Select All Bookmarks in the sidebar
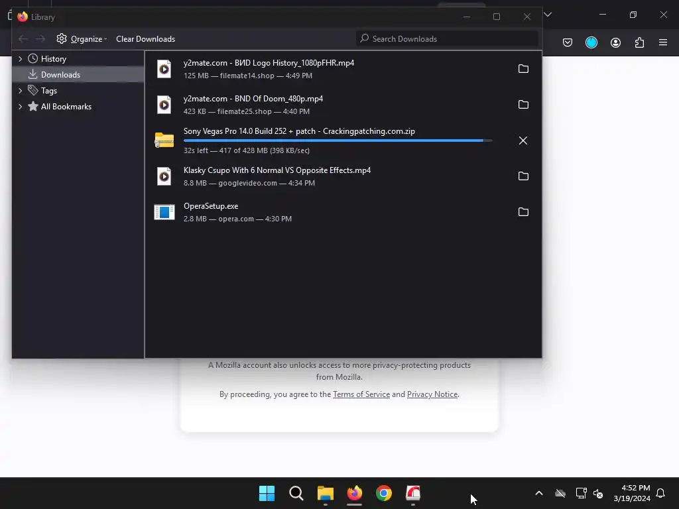The width and height of the screenshot is (679, 509). [66, 107]
